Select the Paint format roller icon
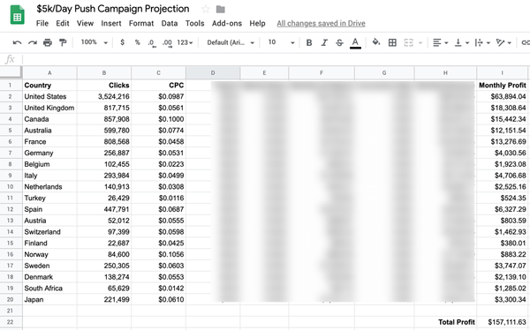 point(63,42)
